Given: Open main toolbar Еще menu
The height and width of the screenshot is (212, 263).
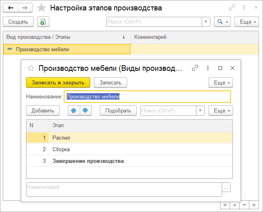Looking at the screenshot, I should click(x=246, y=22).
